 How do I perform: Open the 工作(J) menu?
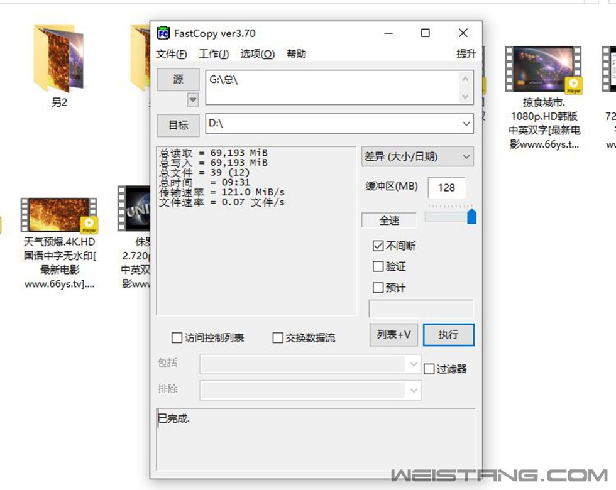pyautogui.click(x=214, y=54)
